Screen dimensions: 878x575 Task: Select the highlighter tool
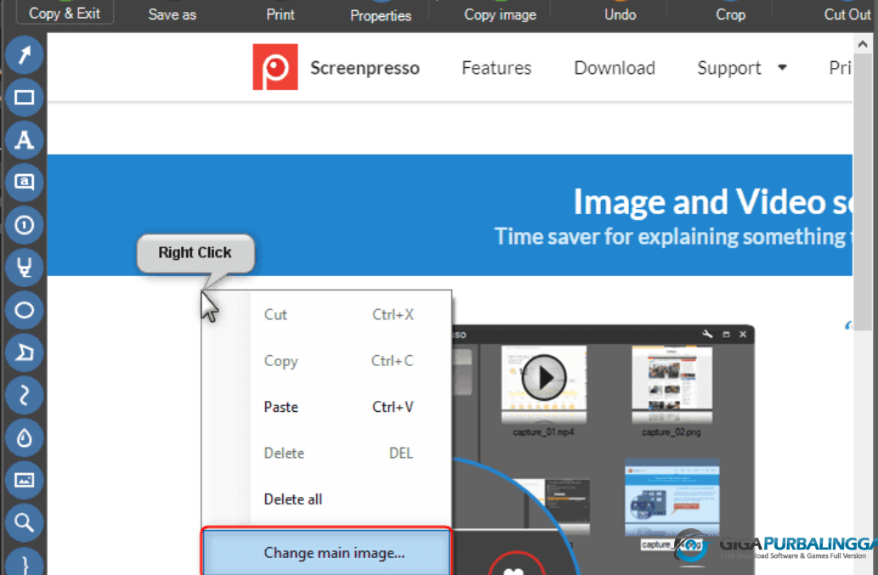(x=24, y=268)
